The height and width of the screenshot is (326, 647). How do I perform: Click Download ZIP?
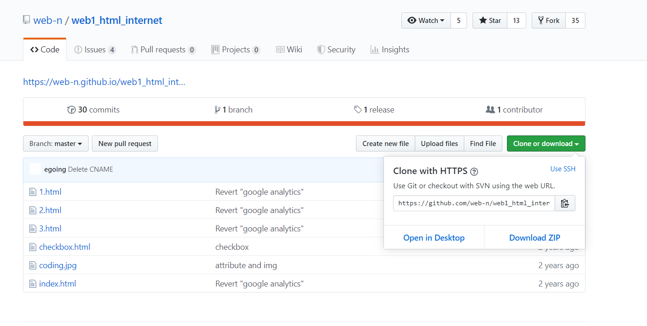(534, 238)
